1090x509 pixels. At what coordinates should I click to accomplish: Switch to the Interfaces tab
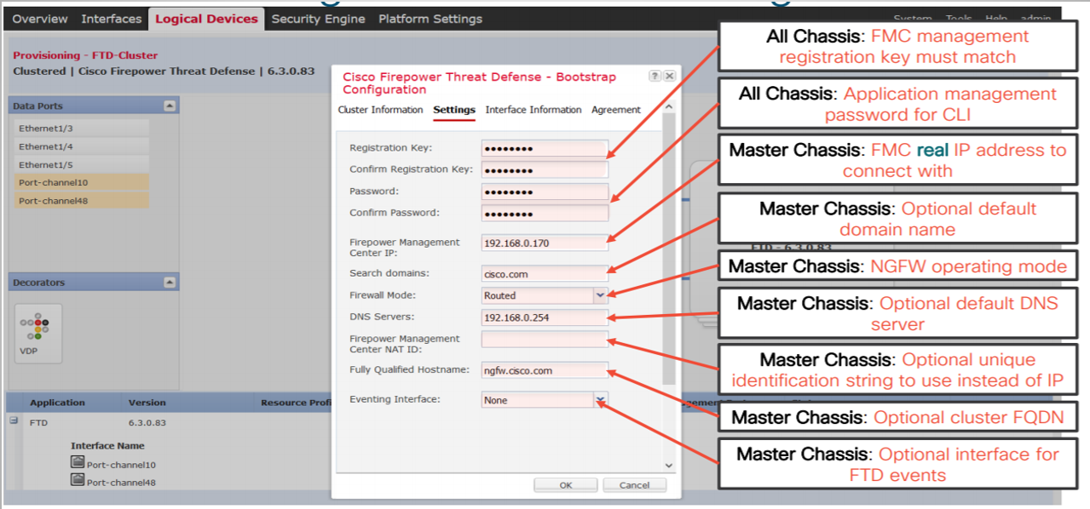coord(111,19)
